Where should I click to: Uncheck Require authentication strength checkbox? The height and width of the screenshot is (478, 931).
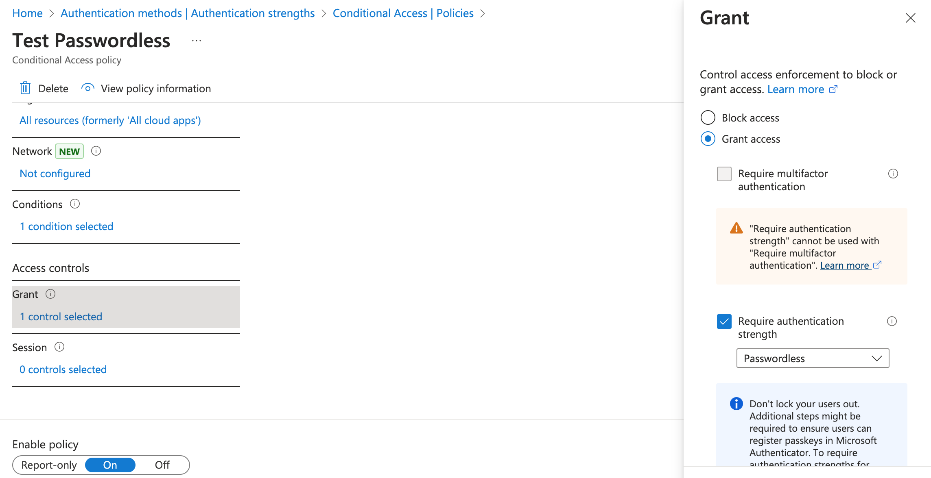tap(724, 322)
